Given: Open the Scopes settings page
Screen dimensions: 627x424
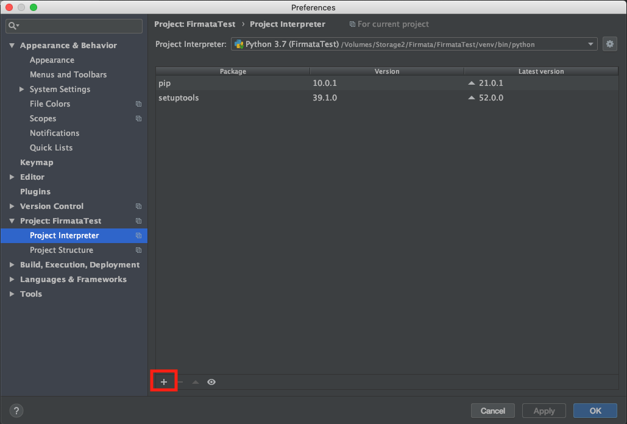Looking at the screenshot, I should tap(43, 119).
